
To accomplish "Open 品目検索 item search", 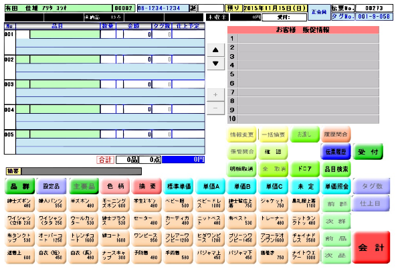I will click(336, 169).
